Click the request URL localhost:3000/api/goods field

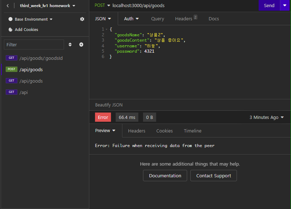click(138, 6)
